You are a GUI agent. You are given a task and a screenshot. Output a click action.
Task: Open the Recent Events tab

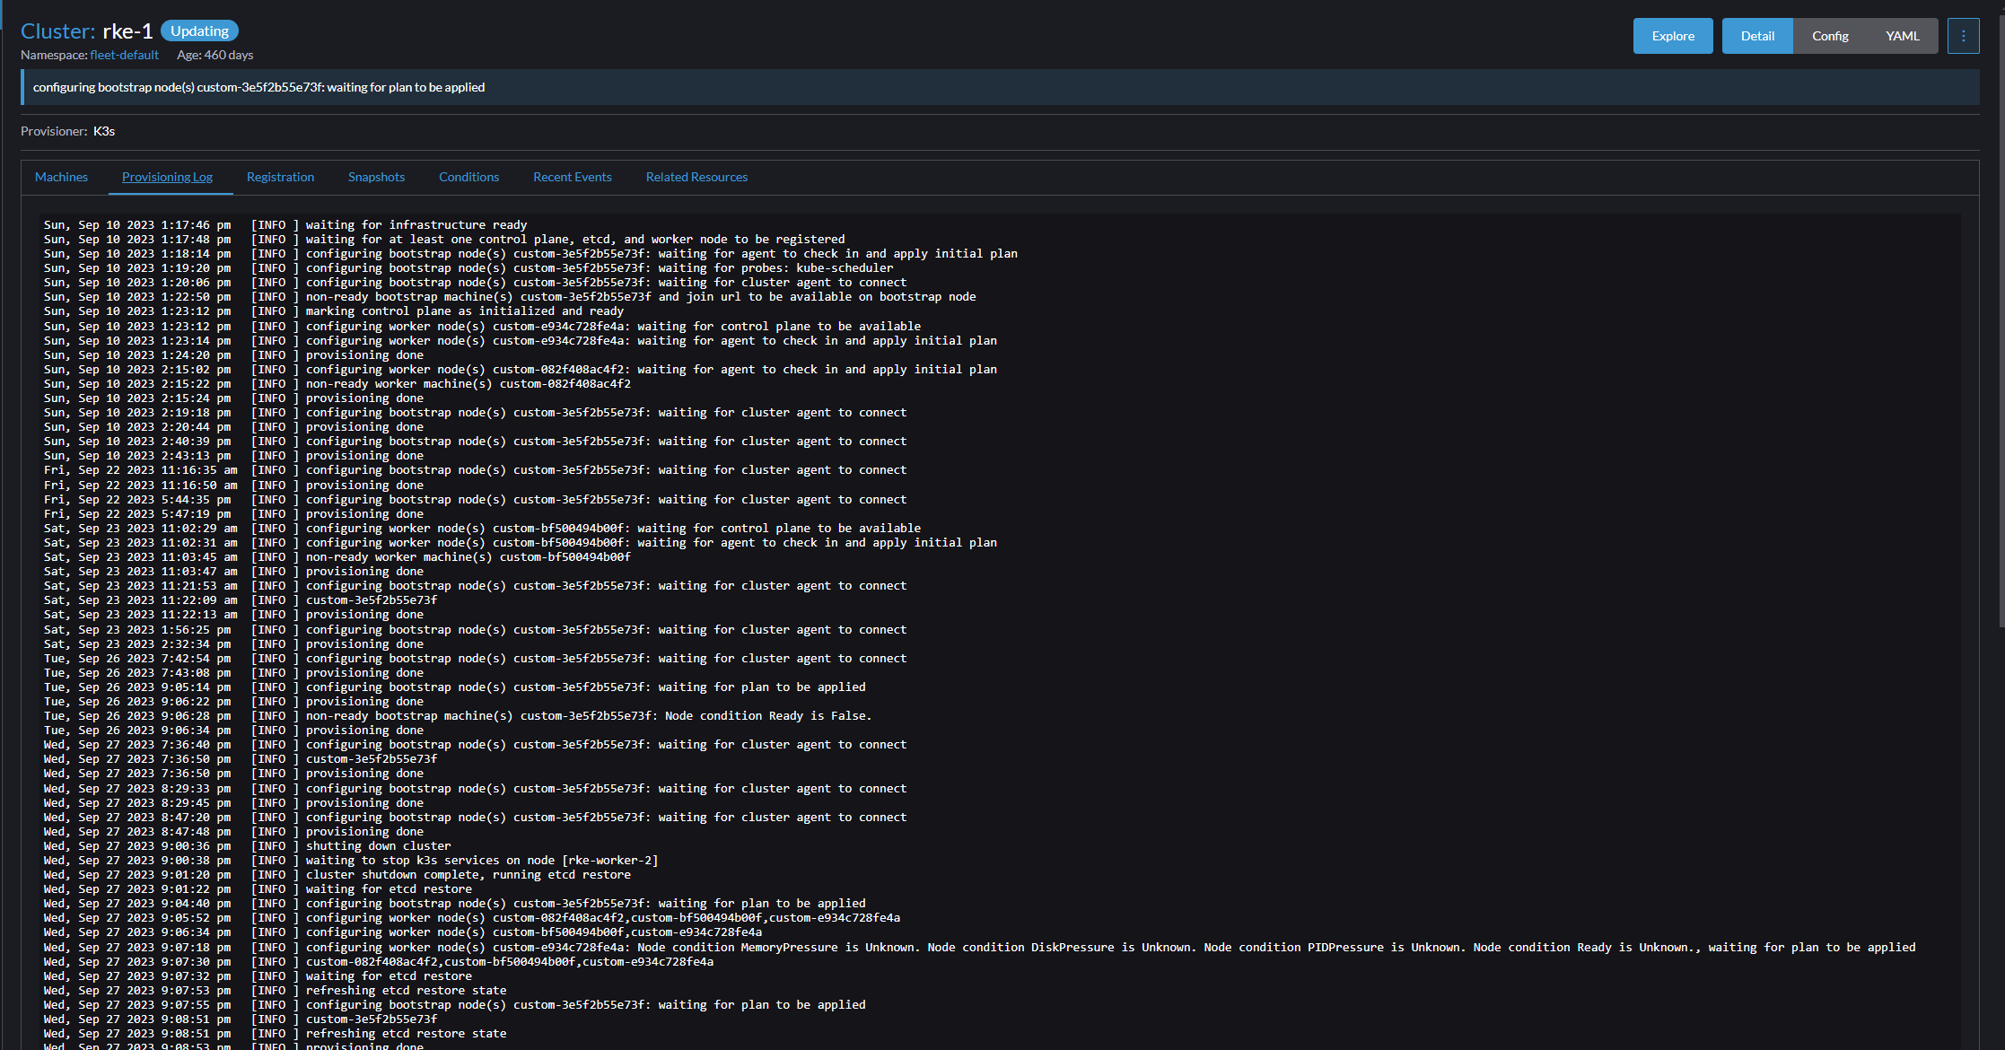572,177
